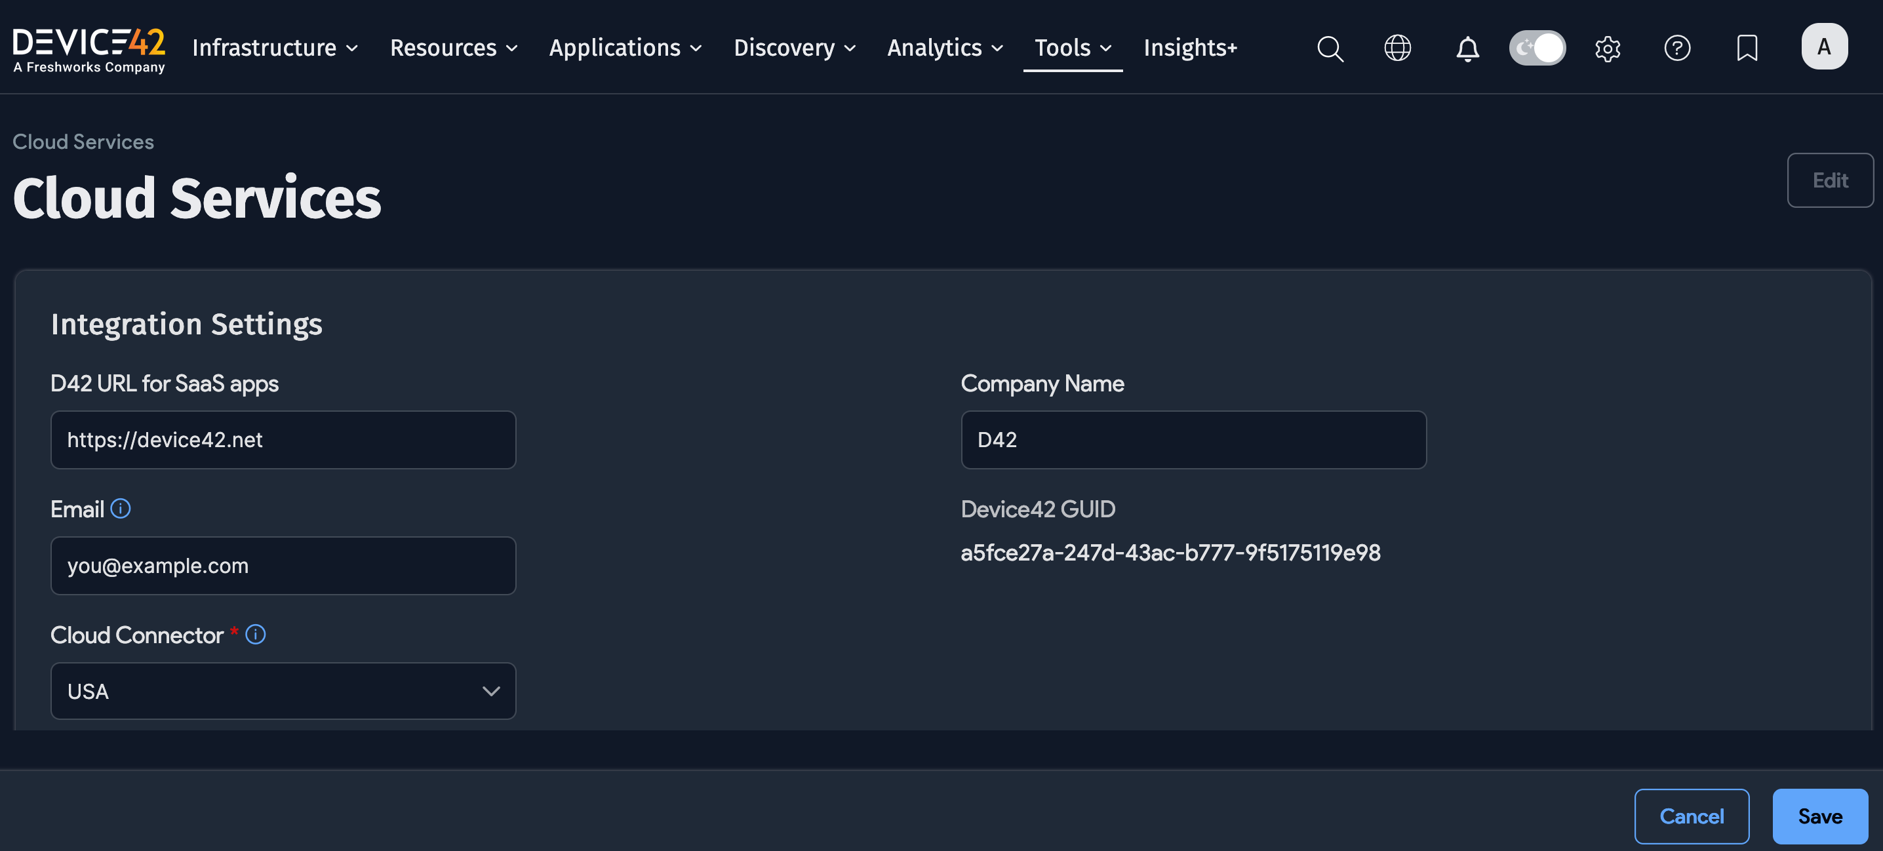The width and height of the screenshot is (1883, 851).
Task: View the Email field info tooltip icon
Action: pyautogui.click(x=121, y=508)
